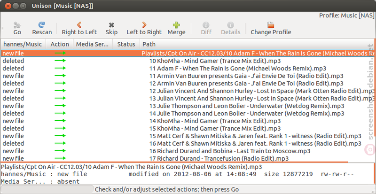Maximize the Unison window
376x194 pixels.
click(x=23, y=6)
